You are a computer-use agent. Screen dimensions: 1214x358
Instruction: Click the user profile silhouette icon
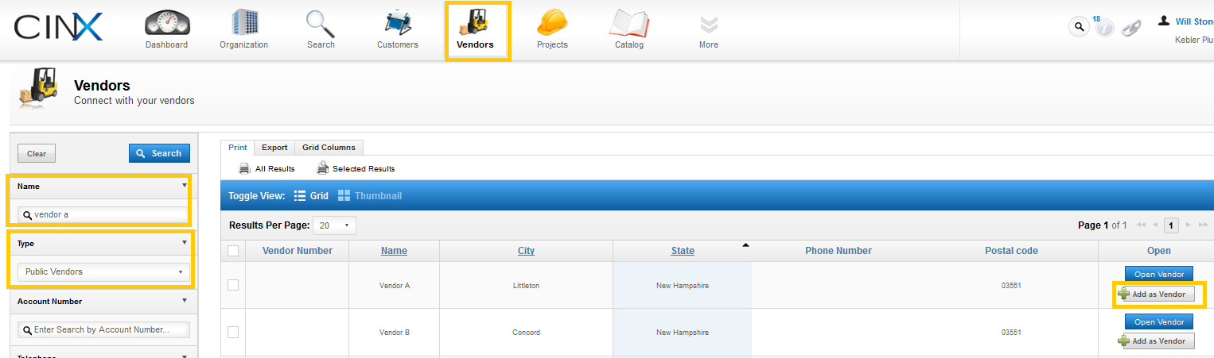(1164, 21)
